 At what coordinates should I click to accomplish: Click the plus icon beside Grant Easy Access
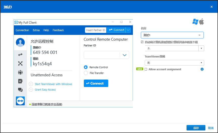point(31,90)
